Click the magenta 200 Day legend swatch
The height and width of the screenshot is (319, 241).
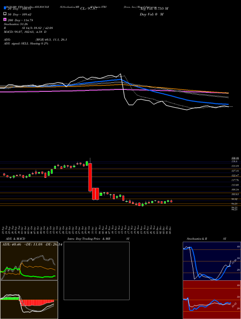[5, 19]
